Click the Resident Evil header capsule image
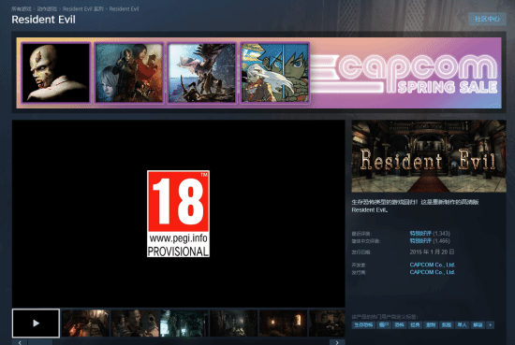The width and height of the screenshot is (515, 345). [x=429, y=156]
